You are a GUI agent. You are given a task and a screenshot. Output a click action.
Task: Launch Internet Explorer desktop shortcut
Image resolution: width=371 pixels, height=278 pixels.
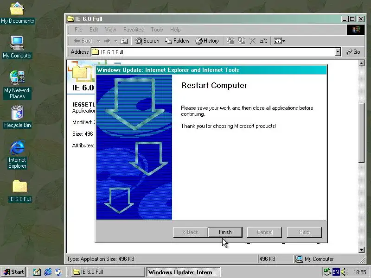click(x=17, y=154)
